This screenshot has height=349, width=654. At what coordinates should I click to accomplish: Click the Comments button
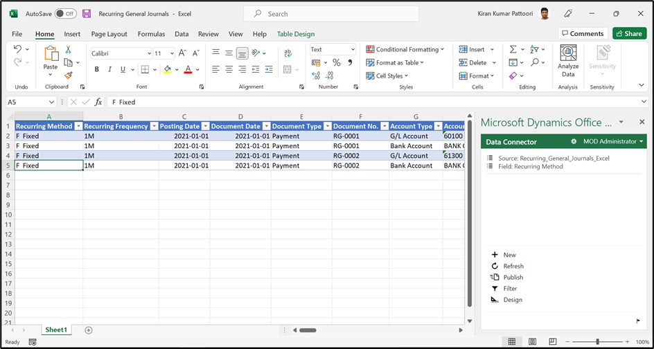[x=583, y=33]
